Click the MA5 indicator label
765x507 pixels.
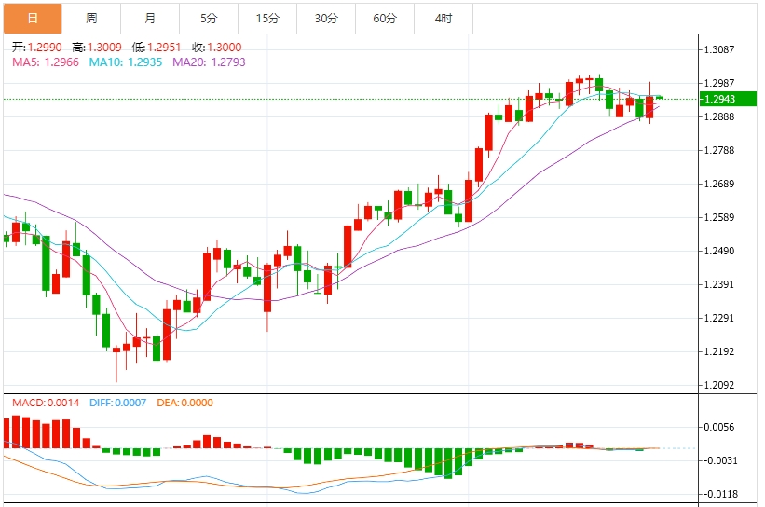tap(45, 62)
